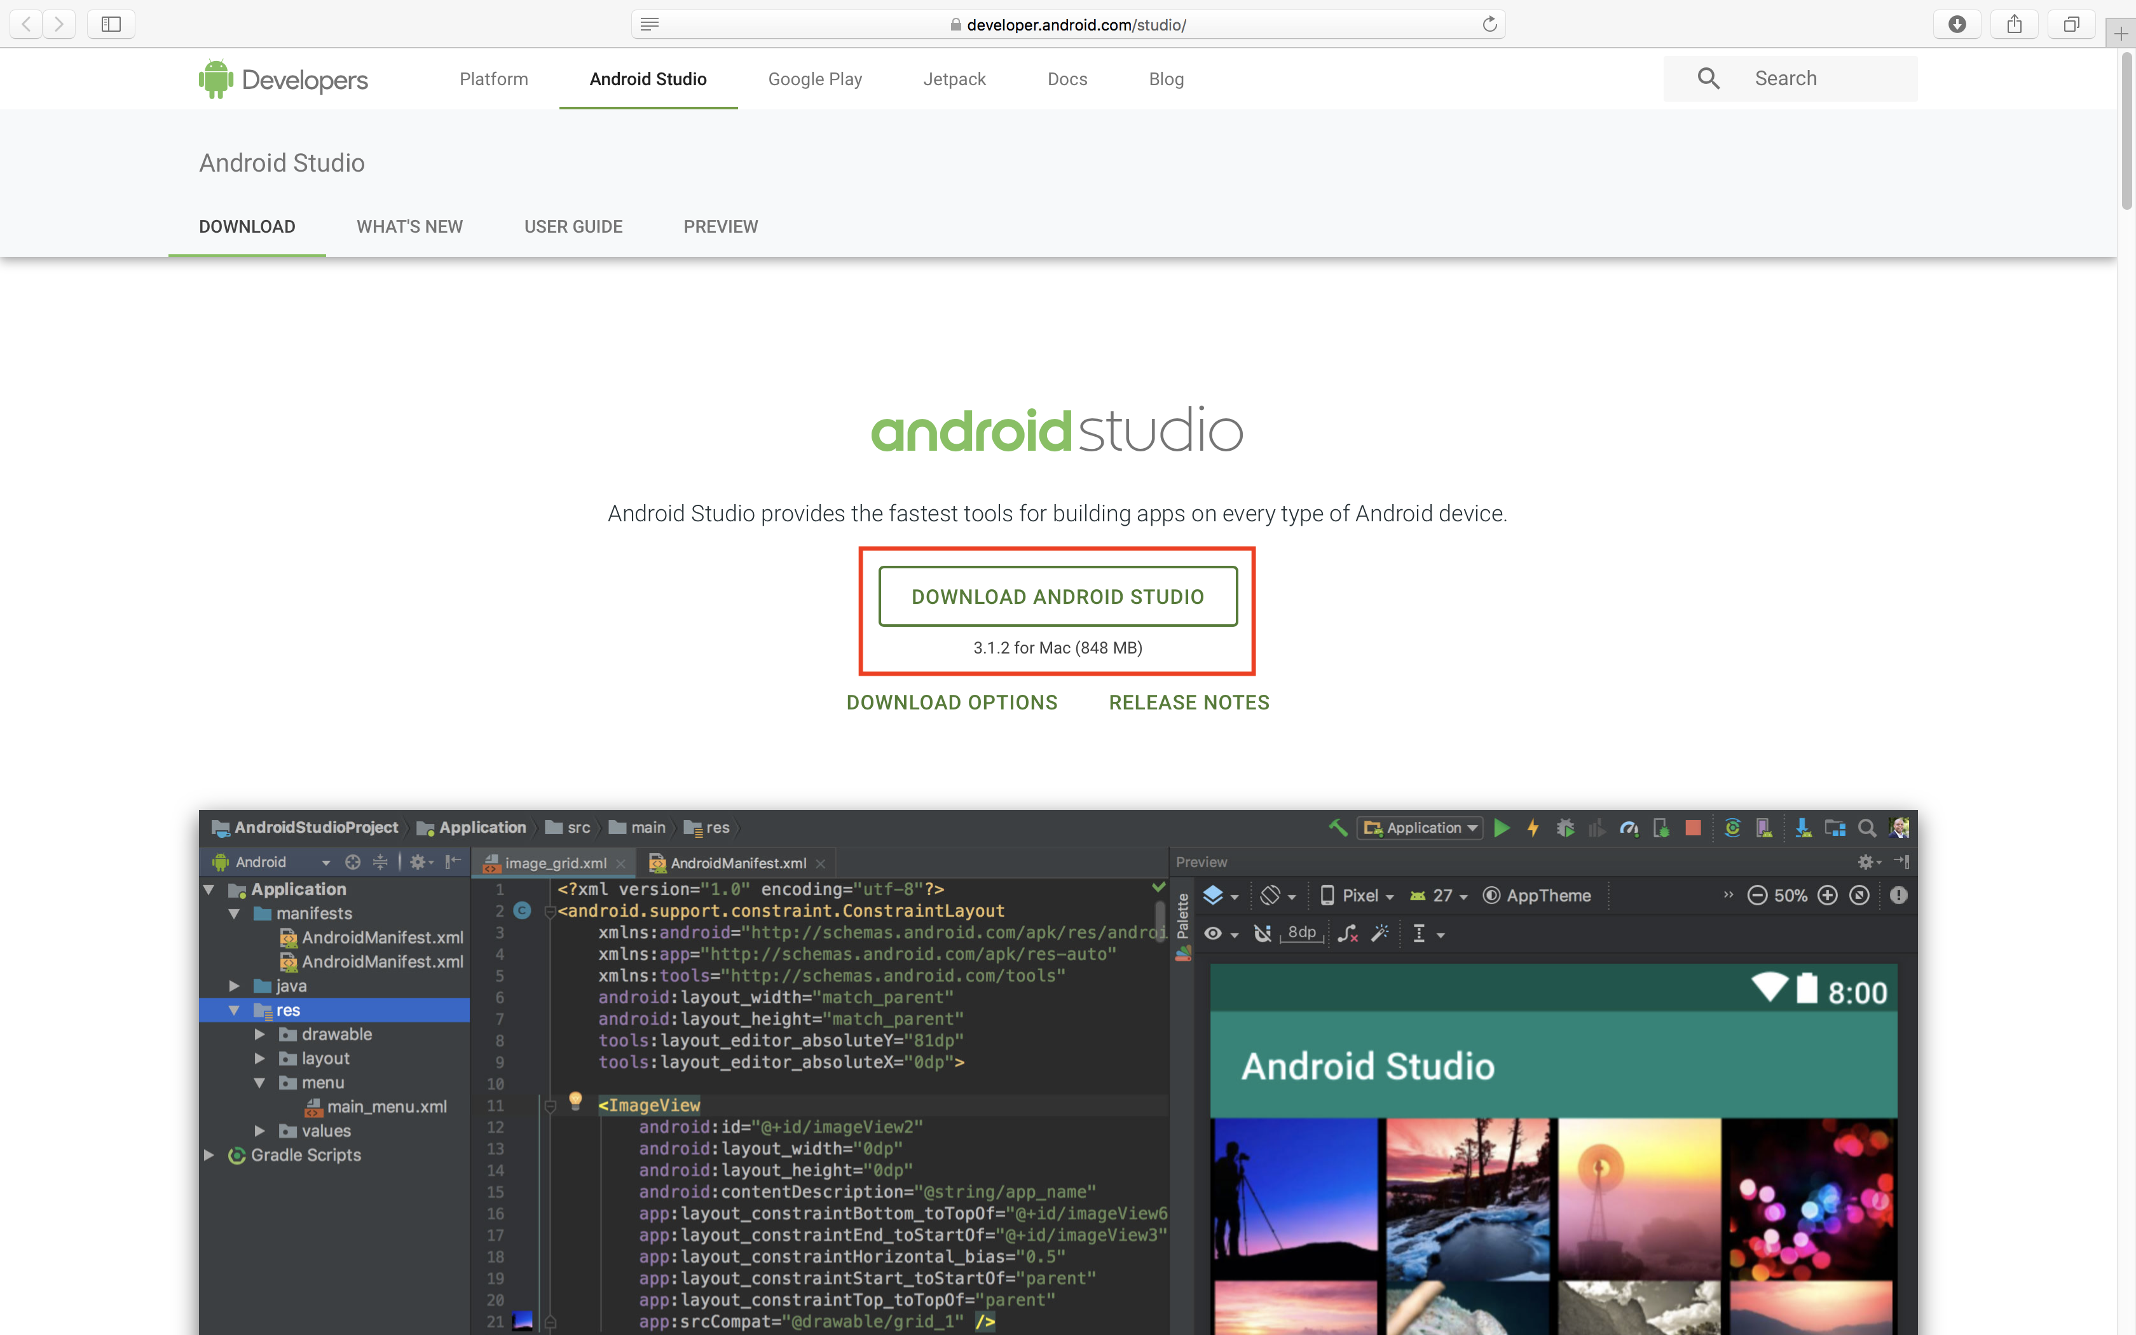Collapse the res folder
Image resolution: width=2136 pixels, height=1335 pixels.
click(234, 1010)
